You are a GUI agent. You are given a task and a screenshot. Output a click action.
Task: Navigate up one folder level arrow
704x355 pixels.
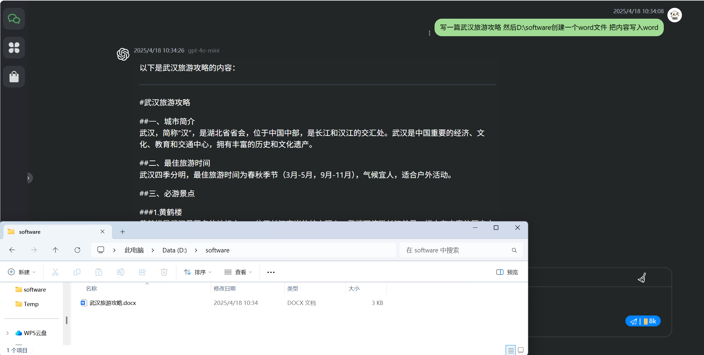click(x=55, y=250)
